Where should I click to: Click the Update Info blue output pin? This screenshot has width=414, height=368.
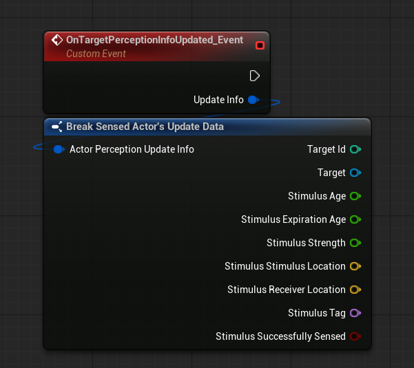coord(253,100)
